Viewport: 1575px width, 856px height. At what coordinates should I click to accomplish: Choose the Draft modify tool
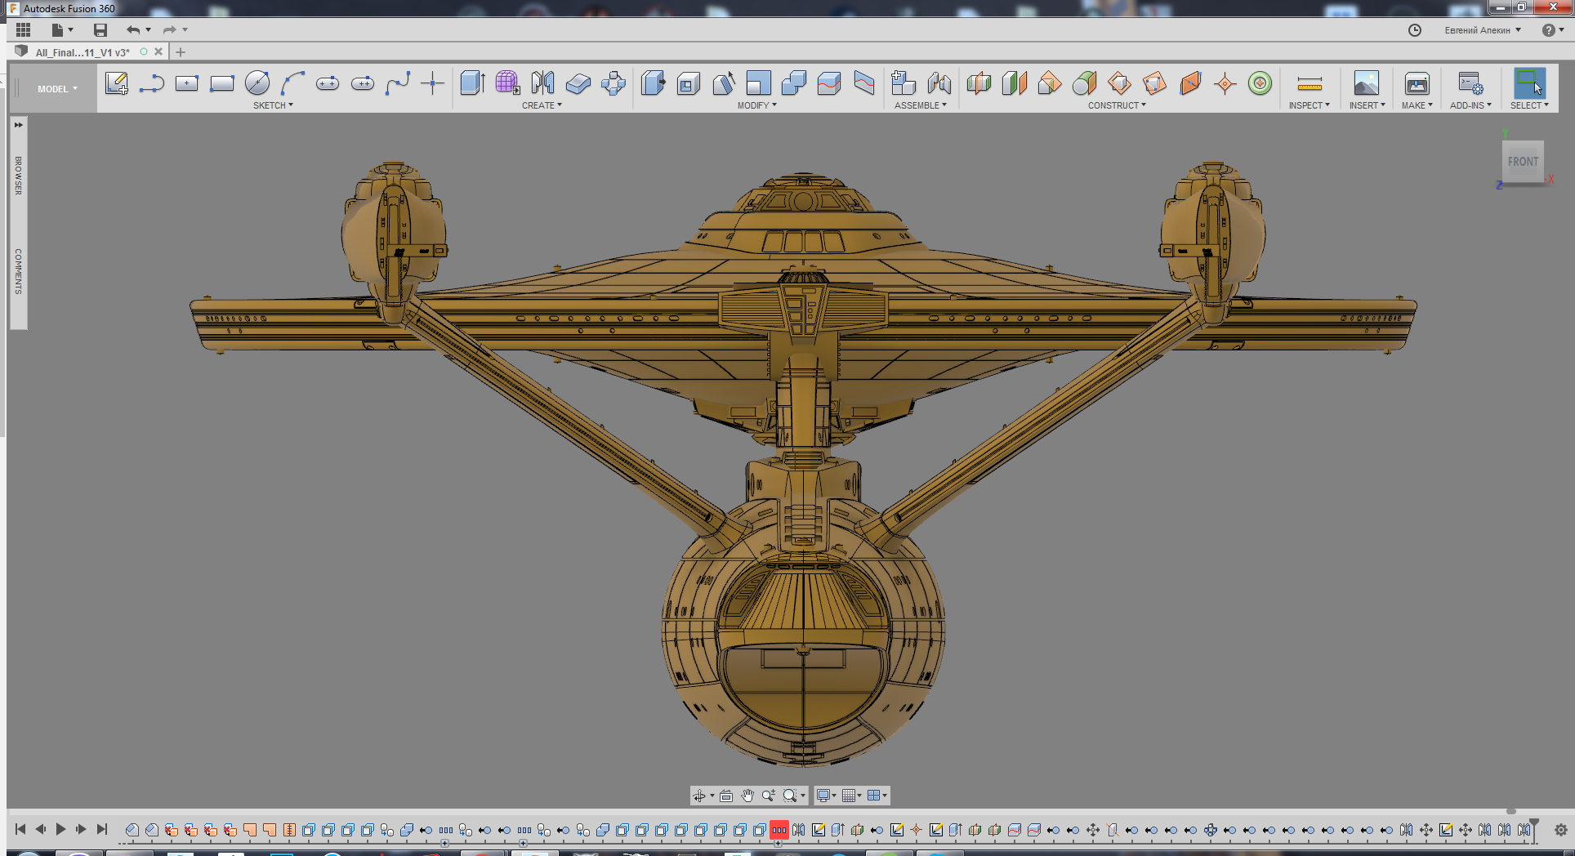tap(724, 82)
